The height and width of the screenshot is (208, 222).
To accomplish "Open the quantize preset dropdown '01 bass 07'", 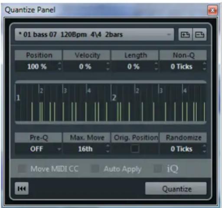I will coord(94,35).
